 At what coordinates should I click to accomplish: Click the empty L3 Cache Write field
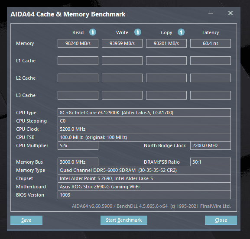[122, 95]
